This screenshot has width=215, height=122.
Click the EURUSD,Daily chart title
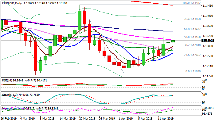tap(12, 2)
